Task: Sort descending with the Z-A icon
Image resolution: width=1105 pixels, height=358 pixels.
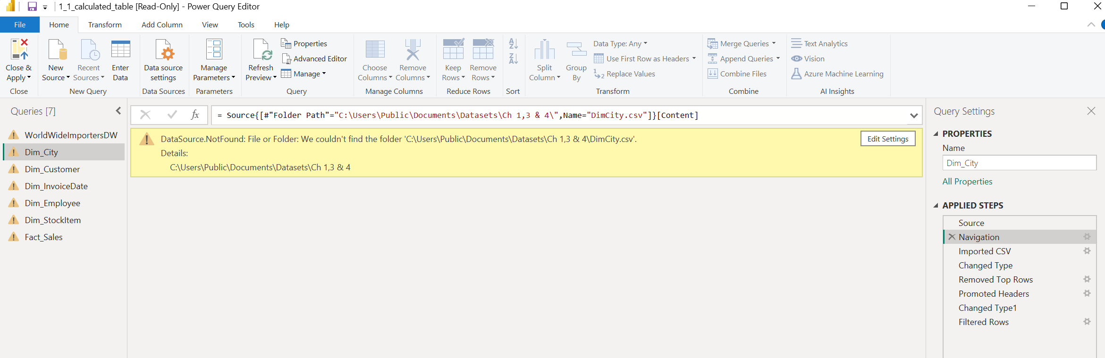Action: click(514, 58)
